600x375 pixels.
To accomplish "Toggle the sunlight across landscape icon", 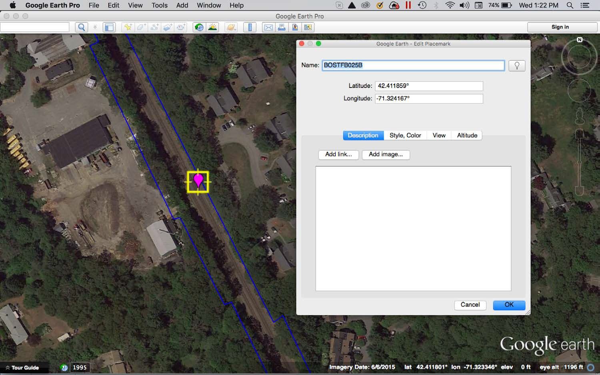I will pyautogui.click(x=212, y=27).
